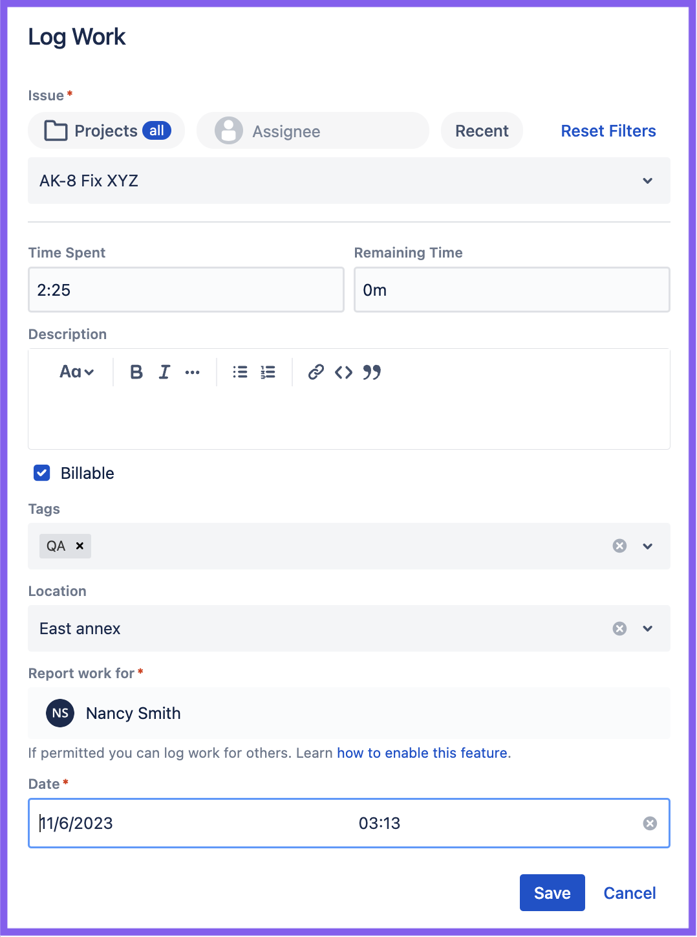
Task: Apply italic formatting in description editor
Action: coord(164,372)
